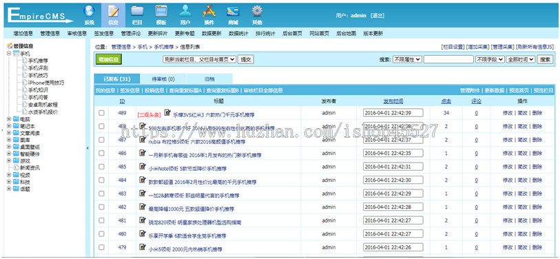
Task: Check the box for row ID 487
Action: (101, 140)
